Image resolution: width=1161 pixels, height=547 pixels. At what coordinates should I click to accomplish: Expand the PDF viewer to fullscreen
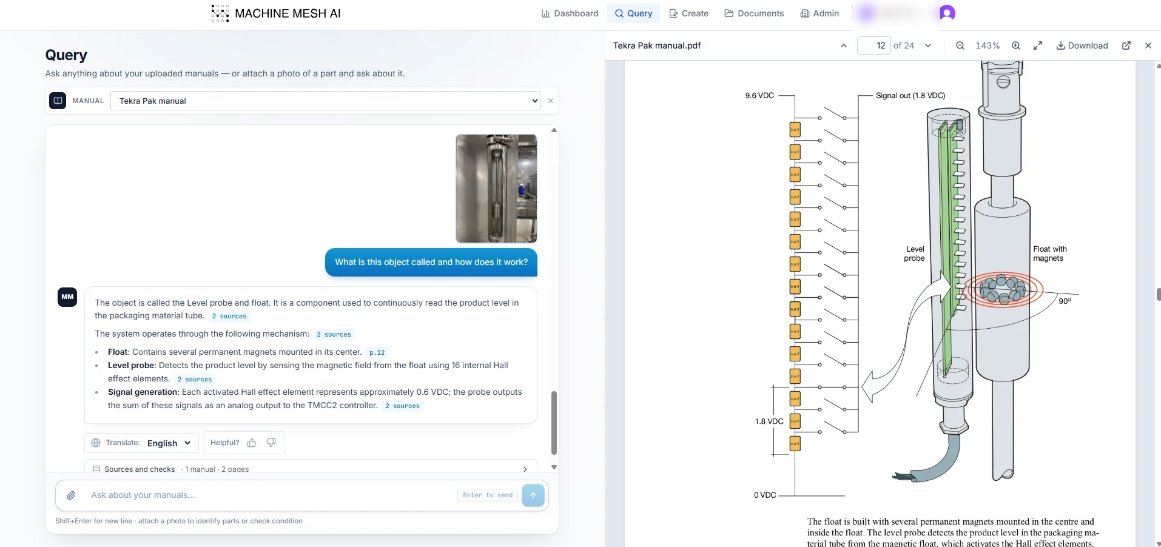point(1038,45)
